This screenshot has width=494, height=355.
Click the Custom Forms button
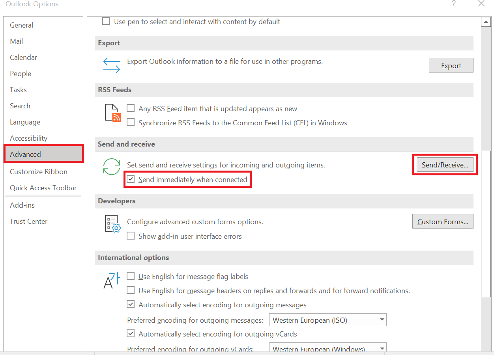(x=442, y=221)
